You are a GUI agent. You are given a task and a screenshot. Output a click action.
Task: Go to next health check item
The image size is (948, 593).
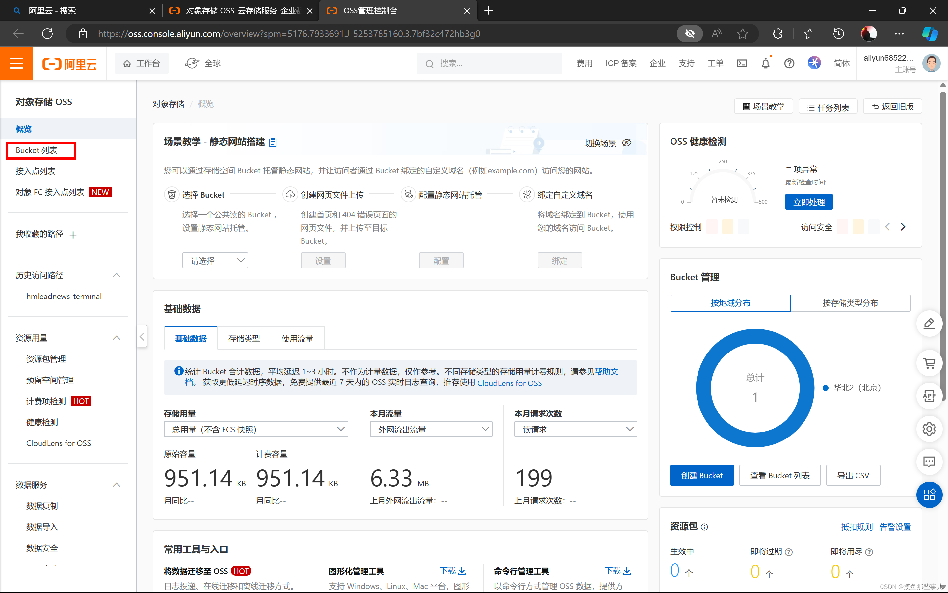click(x=903, y=227)
